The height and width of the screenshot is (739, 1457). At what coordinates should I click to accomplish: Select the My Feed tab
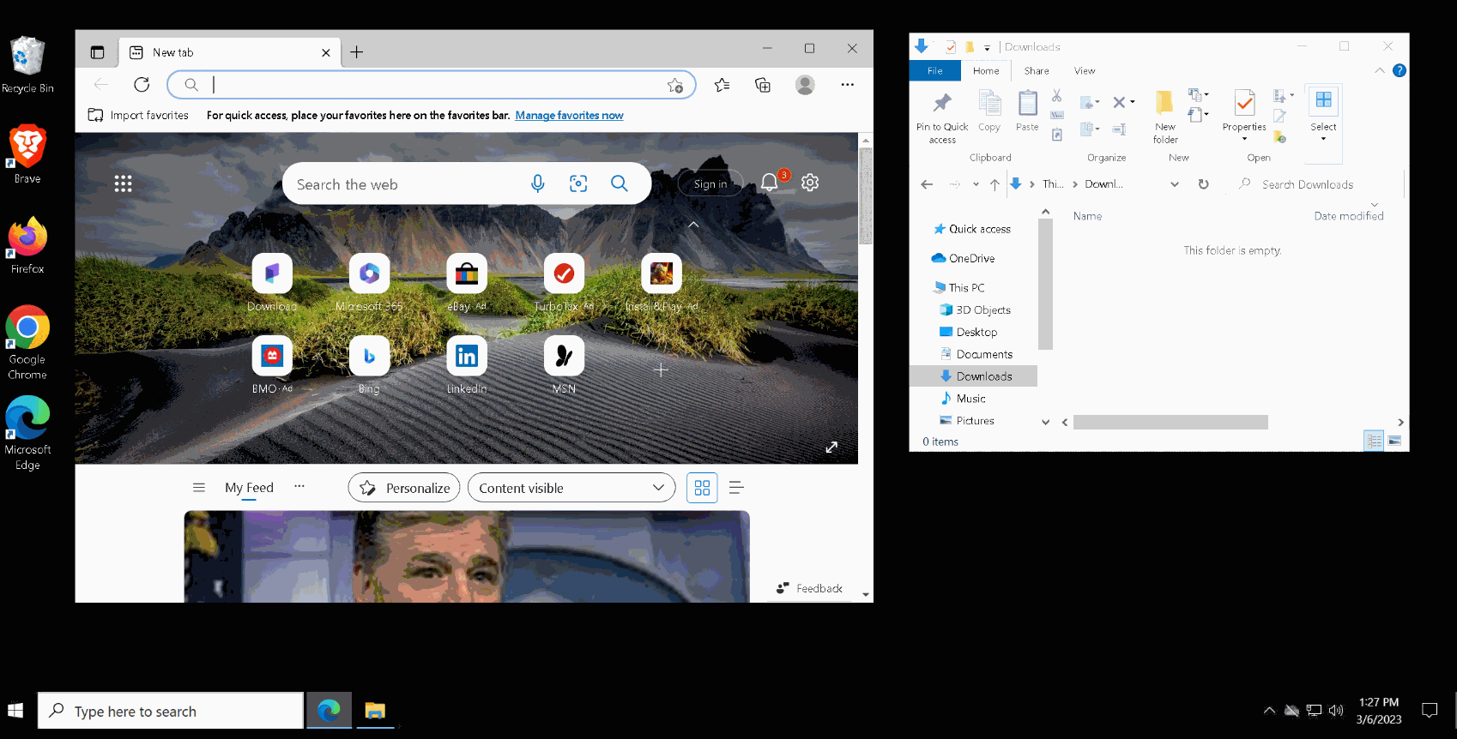[x=249, y=488]
